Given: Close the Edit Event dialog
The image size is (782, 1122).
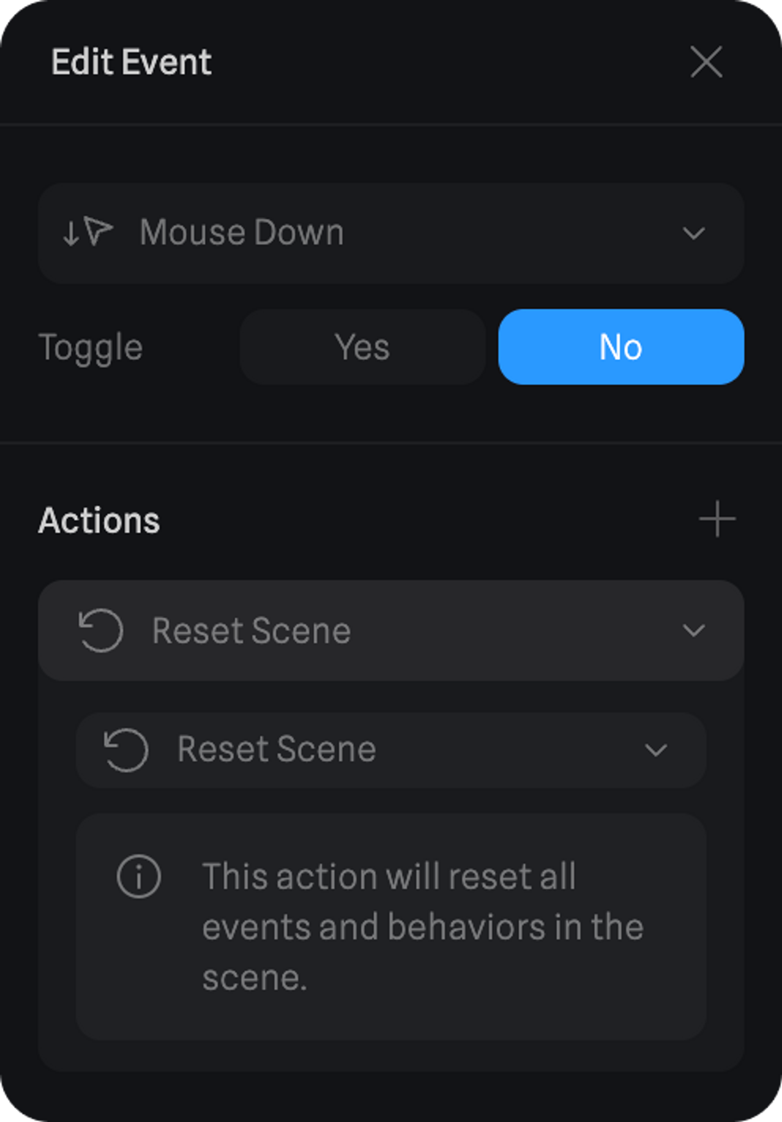Looking at the screenshot, I should coord(706,62).
